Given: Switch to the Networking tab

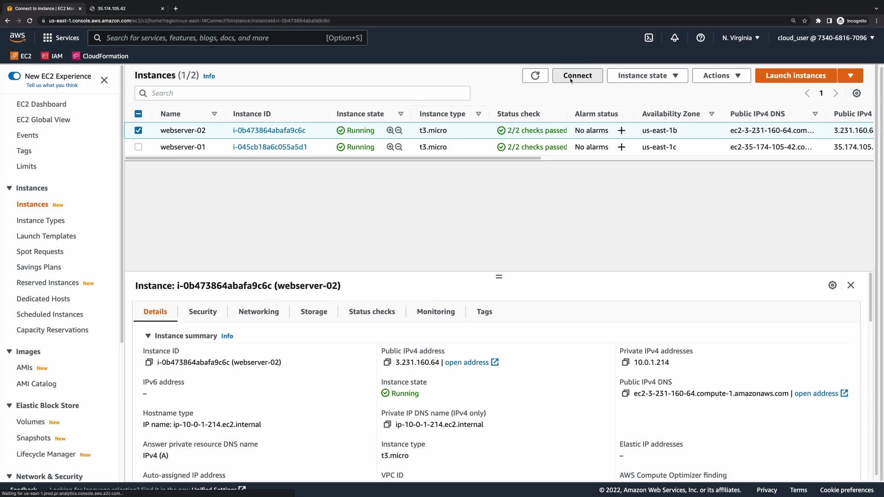Looking at the screenshot, I should (x=258, y=312).
